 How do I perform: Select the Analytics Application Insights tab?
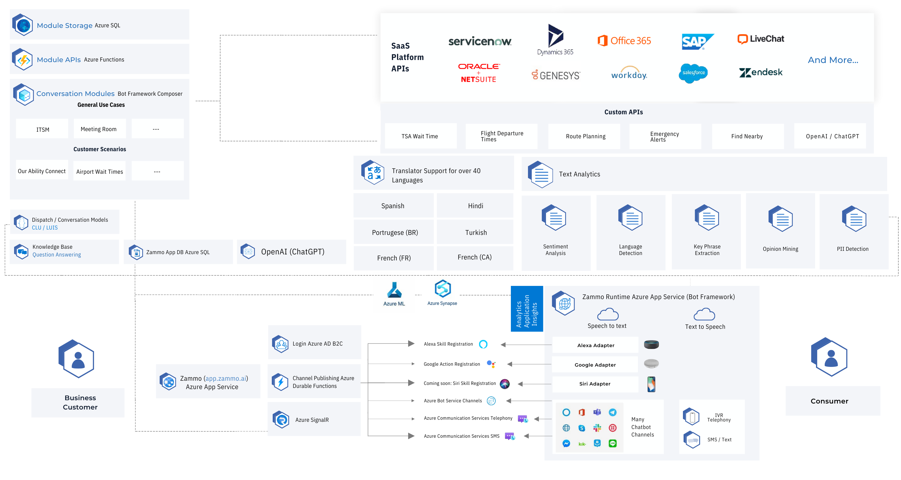(x=526, y=309)
